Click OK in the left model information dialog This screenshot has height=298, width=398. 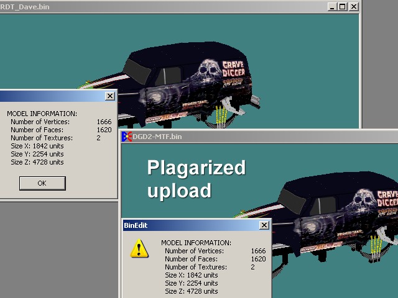(42, 183)
